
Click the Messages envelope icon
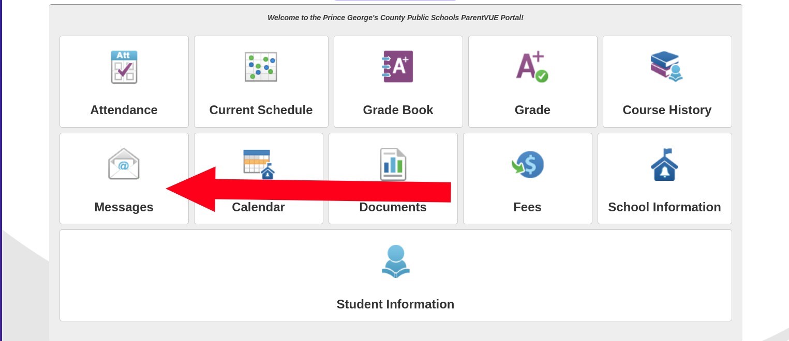(x=124, y=164)
